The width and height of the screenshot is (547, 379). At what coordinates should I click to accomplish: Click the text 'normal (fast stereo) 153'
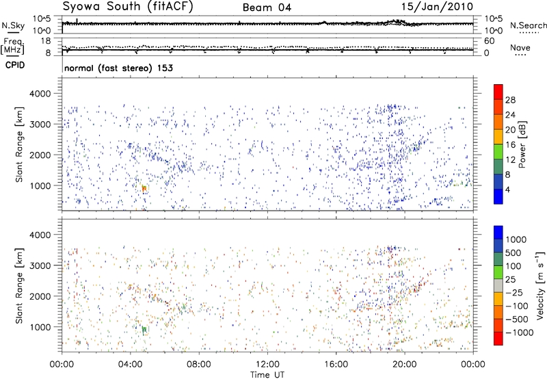tap(118, 68)
